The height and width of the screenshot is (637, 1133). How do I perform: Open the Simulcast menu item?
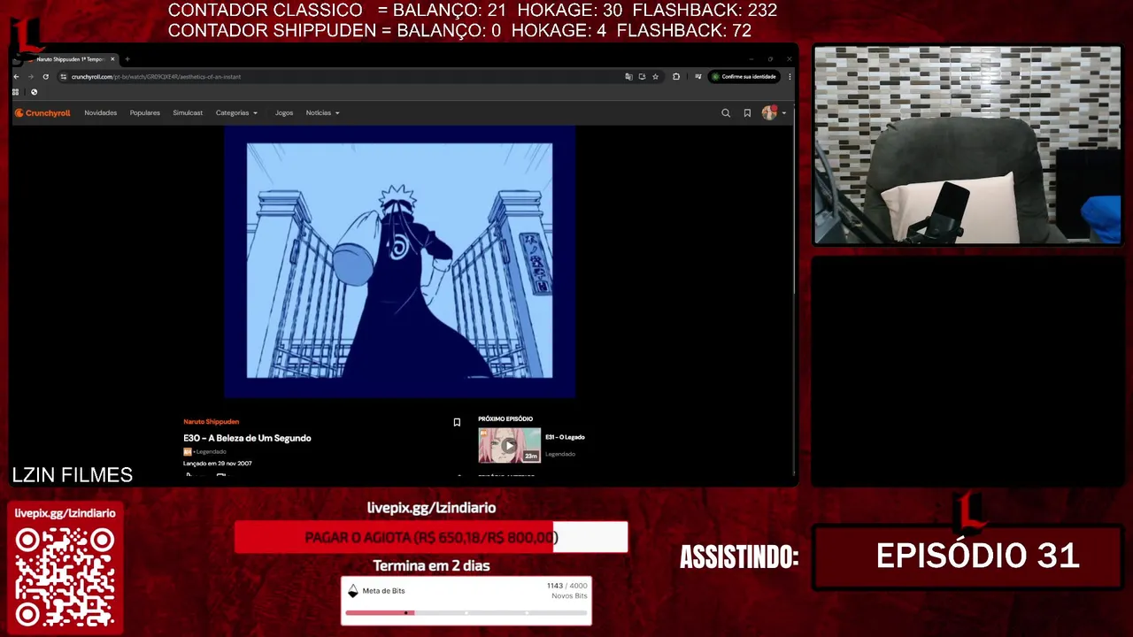[x=188, y=113]
